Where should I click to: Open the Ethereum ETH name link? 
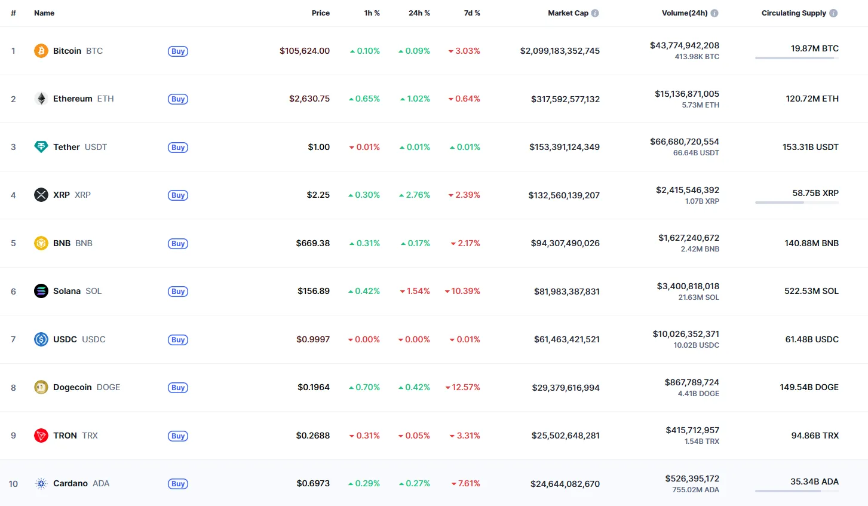click(84, 99)
